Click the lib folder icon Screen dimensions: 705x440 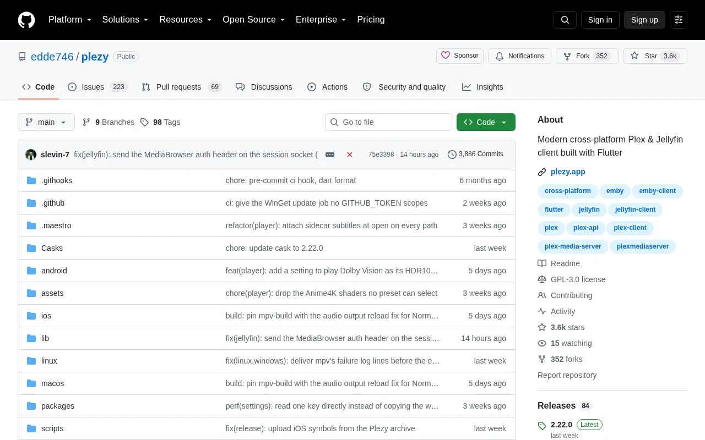coord(31,338)
